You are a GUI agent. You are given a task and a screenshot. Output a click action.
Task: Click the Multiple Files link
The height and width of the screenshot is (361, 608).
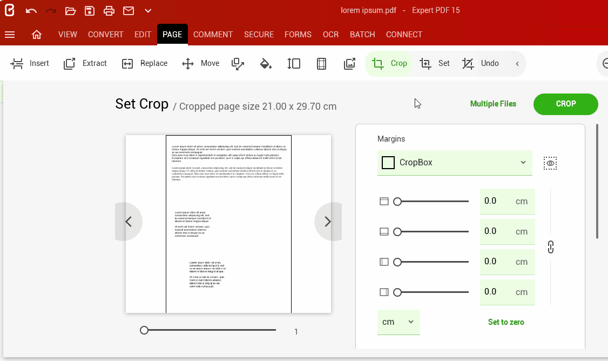click(493, 104)
